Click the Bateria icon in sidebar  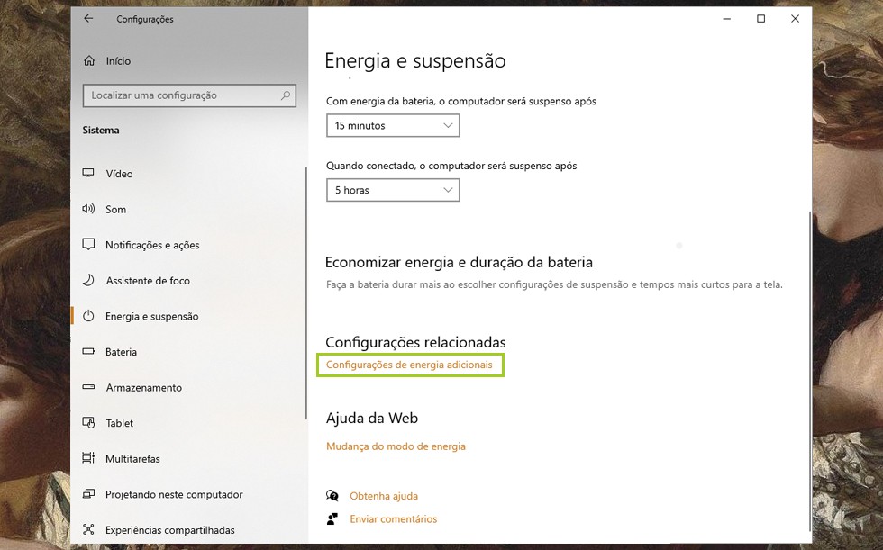point(88,351)
